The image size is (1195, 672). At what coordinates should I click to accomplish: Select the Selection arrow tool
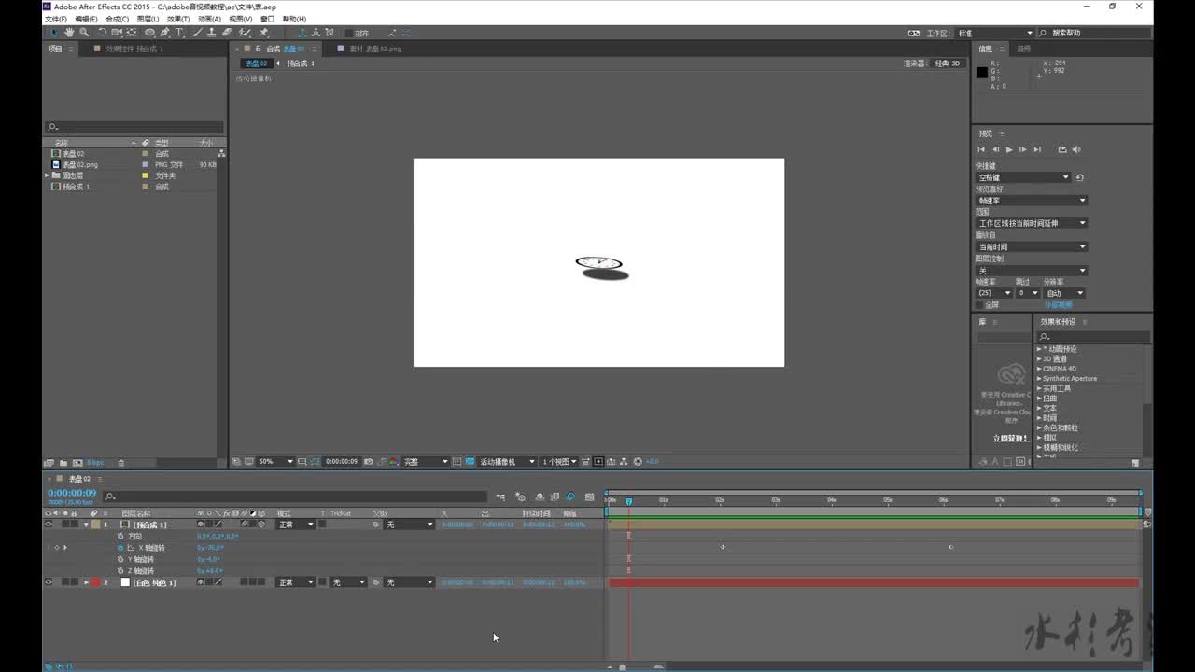click(x=54, y=33)
